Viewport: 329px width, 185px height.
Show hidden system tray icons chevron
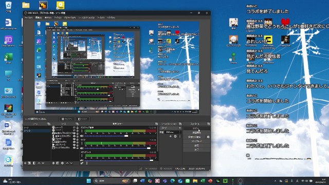point(276,181)
